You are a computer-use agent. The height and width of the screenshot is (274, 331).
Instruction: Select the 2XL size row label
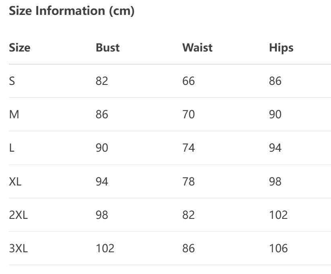pos(19,215)
